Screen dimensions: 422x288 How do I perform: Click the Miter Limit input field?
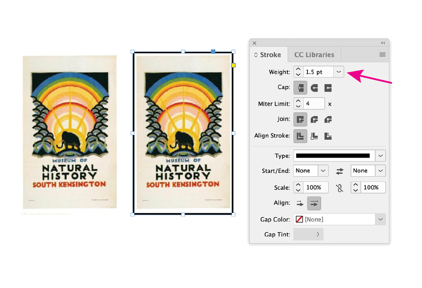coord(314,104)
